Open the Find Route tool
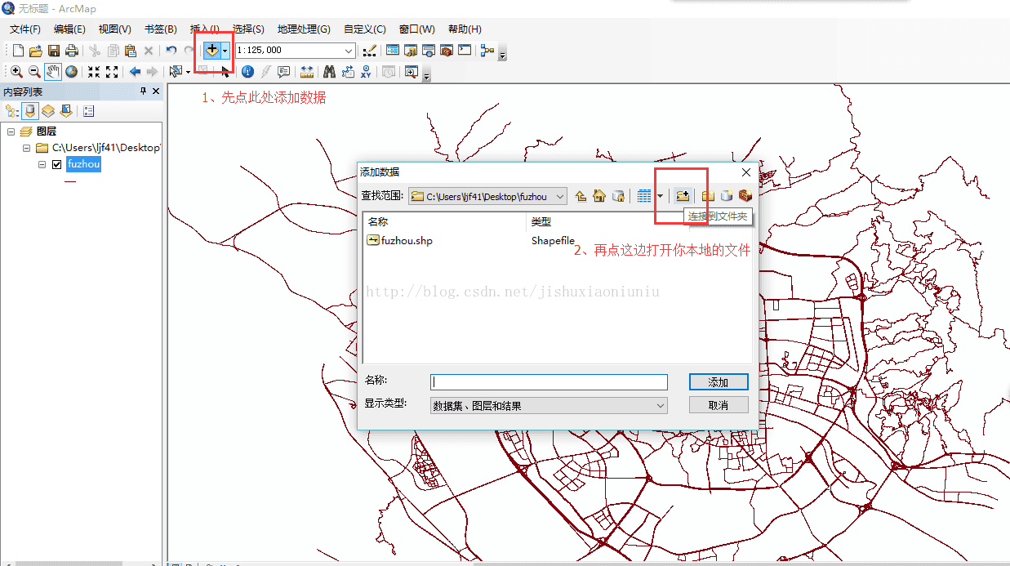 (348, 72)
